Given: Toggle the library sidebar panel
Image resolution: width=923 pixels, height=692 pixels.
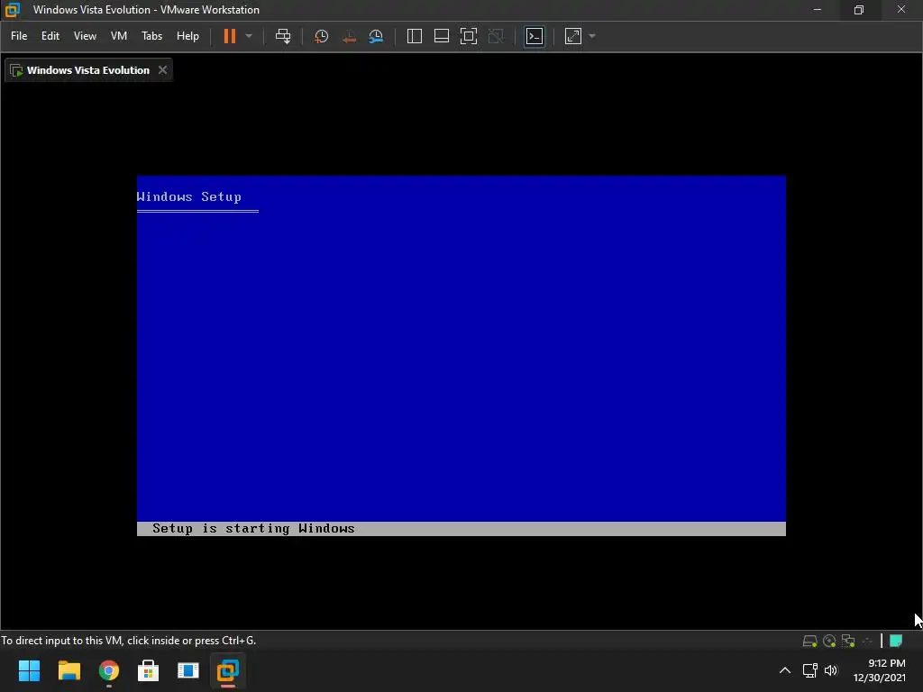Looking at the screenshot, I should click(415, 36).
